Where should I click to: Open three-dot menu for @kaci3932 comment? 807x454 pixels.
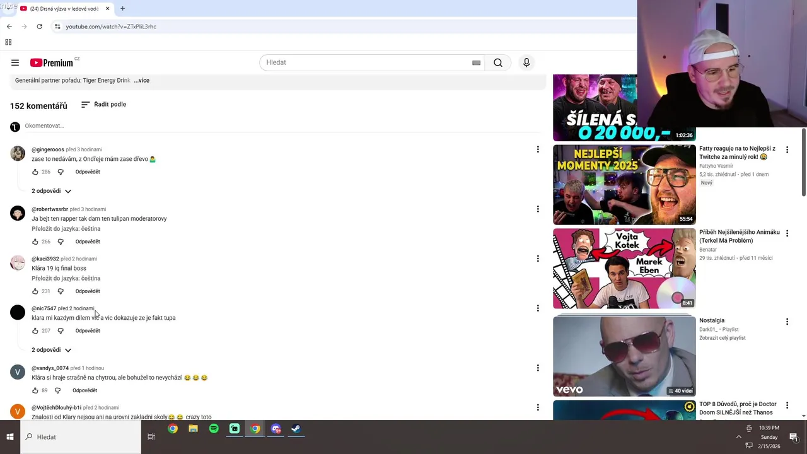click(x=538, y=259)
